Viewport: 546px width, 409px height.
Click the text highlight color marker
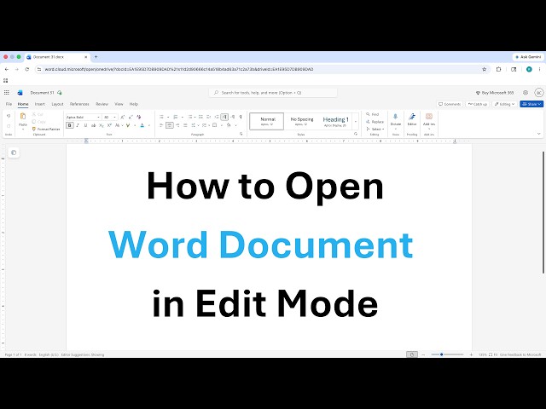(x=128, y=125)
